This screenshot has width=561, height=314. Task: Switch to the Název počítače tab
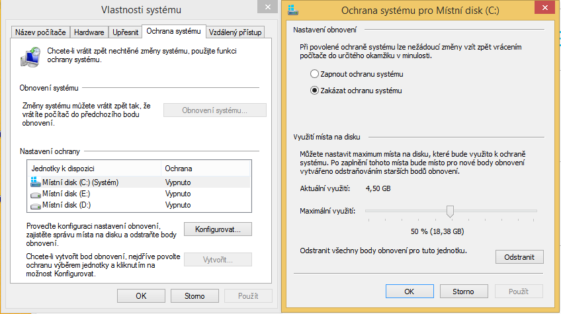coord(40,32)
